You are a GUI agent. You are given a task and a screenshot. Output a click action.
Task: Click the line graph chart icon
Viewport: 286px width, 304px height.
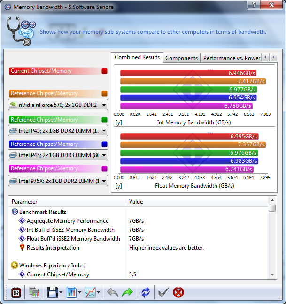coord(90,292)
